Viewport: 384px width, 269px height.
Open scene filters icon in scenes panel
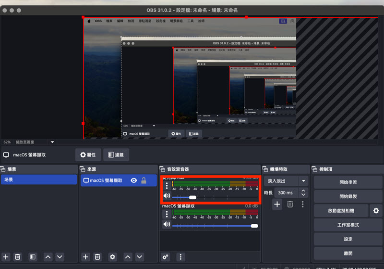pyautogui.click(x=33, y=257)
